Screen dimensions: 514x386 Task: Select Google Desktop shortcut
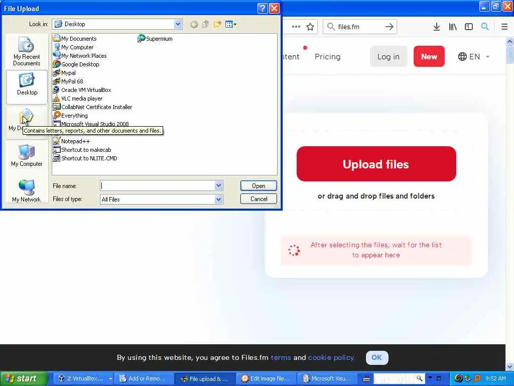point(76,64)
